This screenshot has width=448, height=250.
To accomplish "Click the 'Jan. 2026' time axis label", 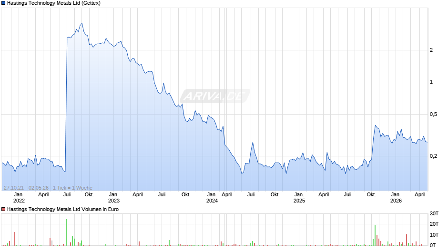I will coord(396,198).
